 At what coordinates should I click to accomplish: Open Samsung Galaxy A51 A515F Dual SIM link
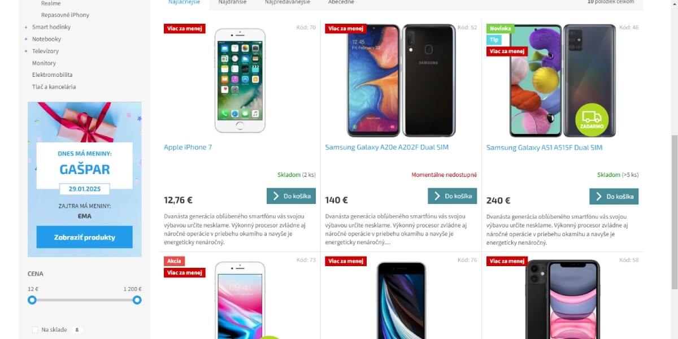click(544, 147)
